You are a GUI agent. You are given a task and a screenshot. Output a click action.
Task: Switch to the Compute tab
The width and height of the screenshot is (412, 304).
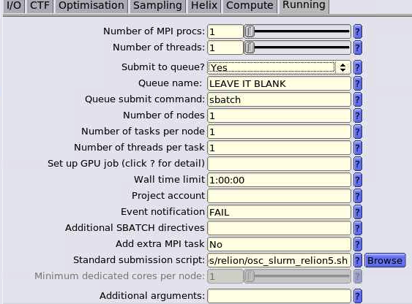pyautogui.click(x=250, y=6)
